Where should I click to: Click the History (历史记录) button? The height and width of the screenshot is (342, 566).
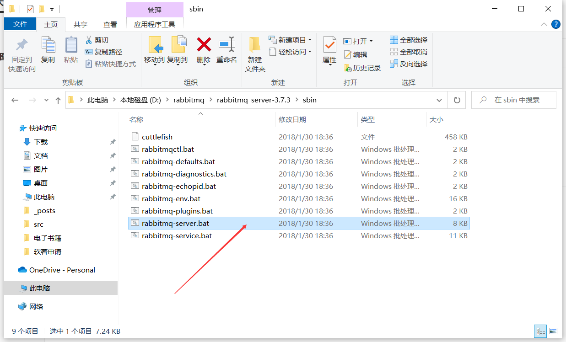click(362, 68)
